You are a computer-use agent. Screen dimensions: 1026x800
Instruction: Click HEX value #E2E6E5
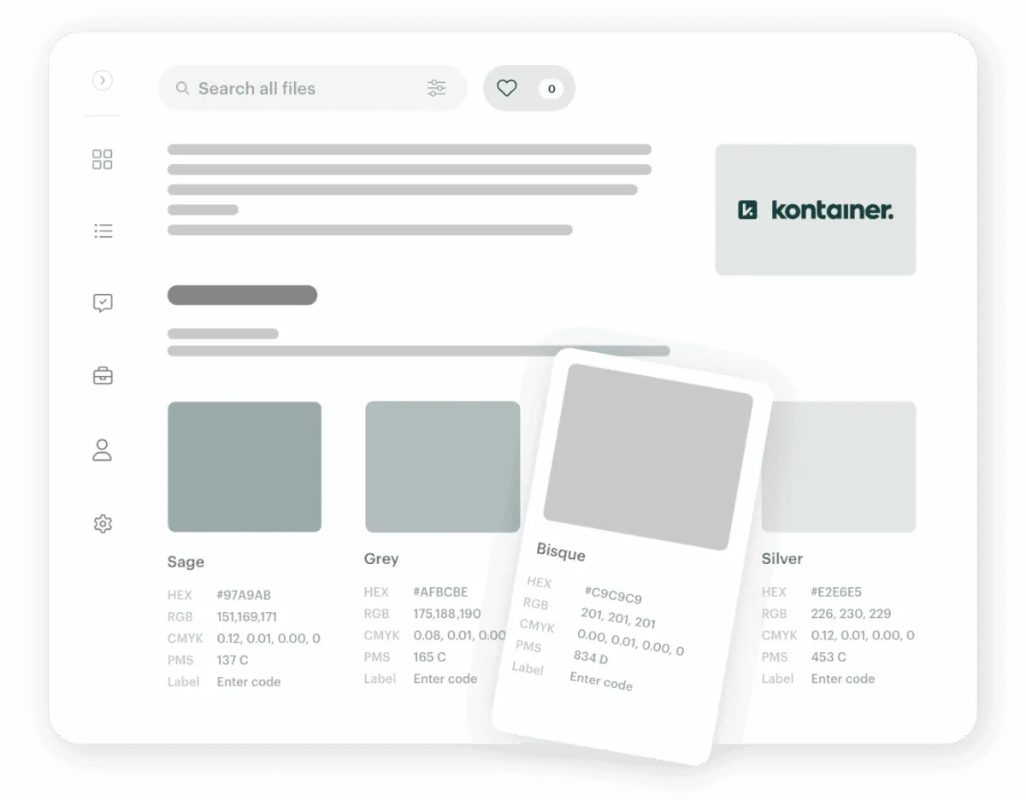coord(836,591)
